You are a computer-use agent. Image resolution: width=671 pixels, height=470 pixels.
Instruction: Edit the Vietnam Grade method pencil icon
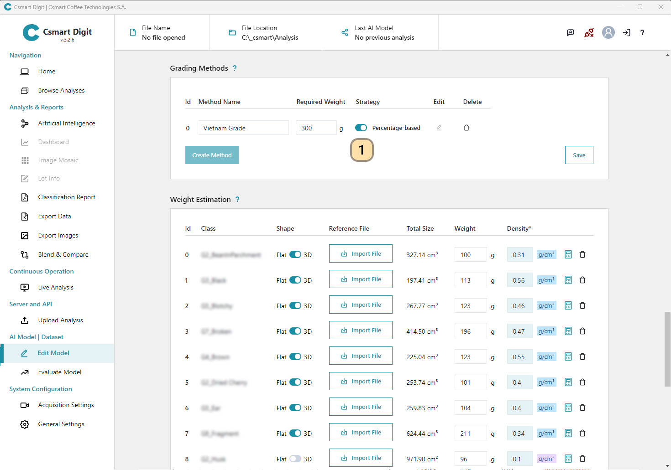(x=439, y=128)
